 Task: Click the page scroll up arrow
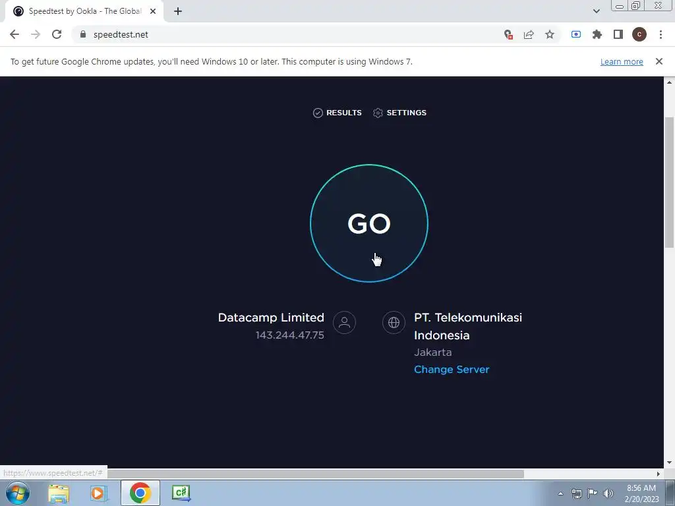point(669,82)
